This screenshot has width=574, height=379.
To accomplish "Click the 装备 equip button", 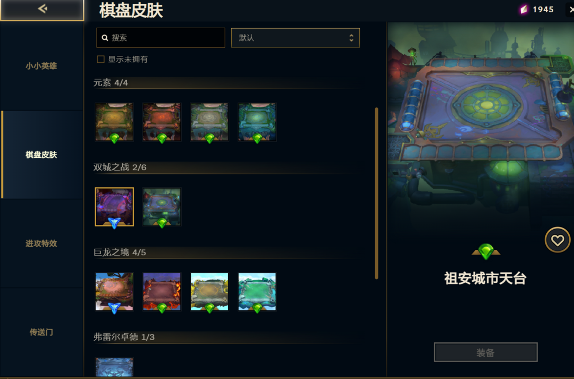I will (486, 352).
